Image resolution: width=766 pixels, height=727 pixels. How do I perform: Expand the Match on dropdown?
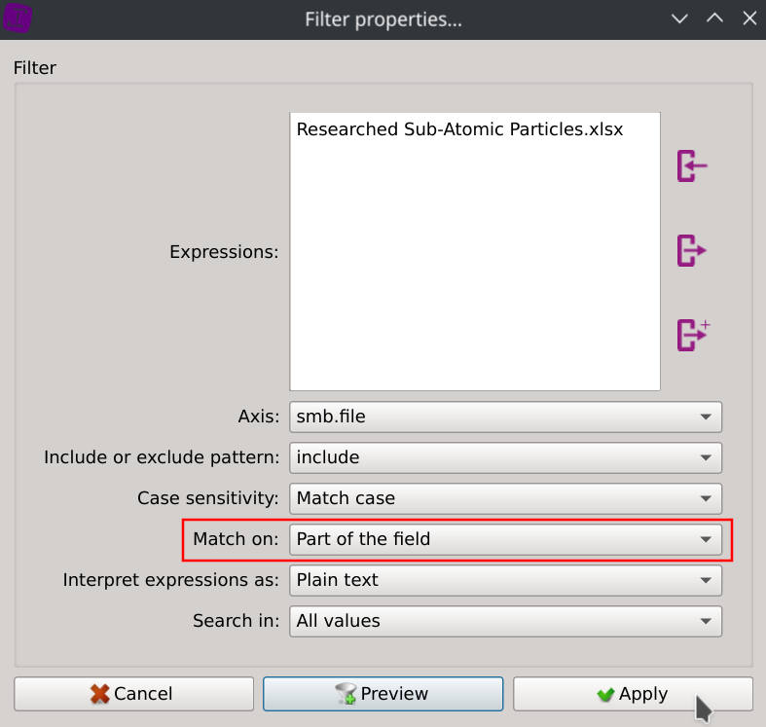tap(505, 539)
